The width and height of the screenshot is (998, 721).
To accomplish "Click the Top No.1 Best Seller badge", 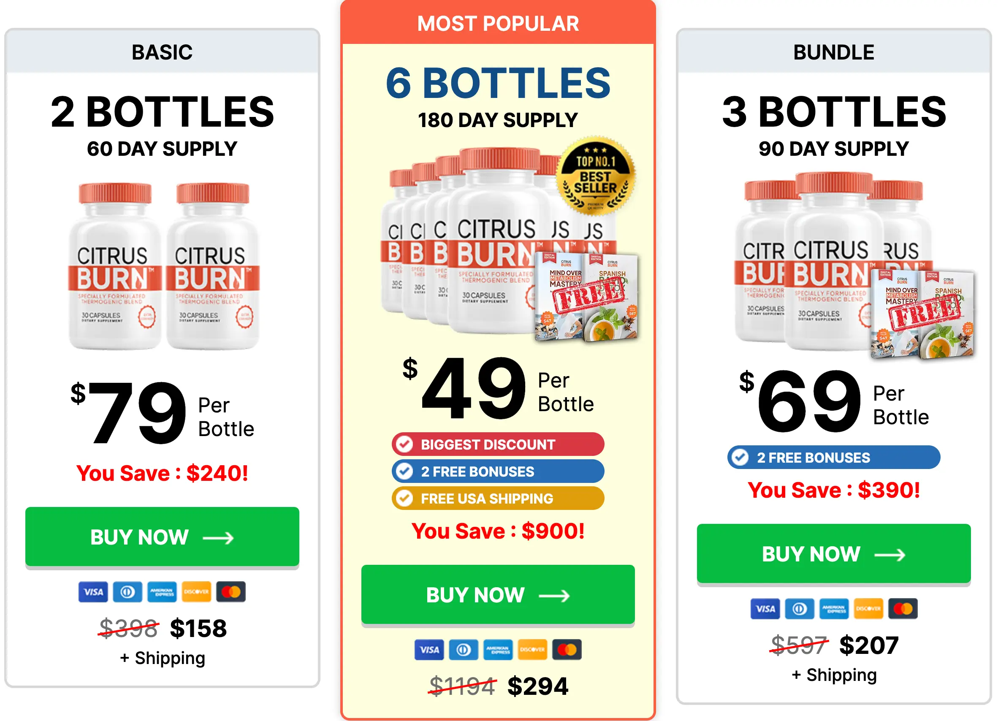I will (595, 176).
